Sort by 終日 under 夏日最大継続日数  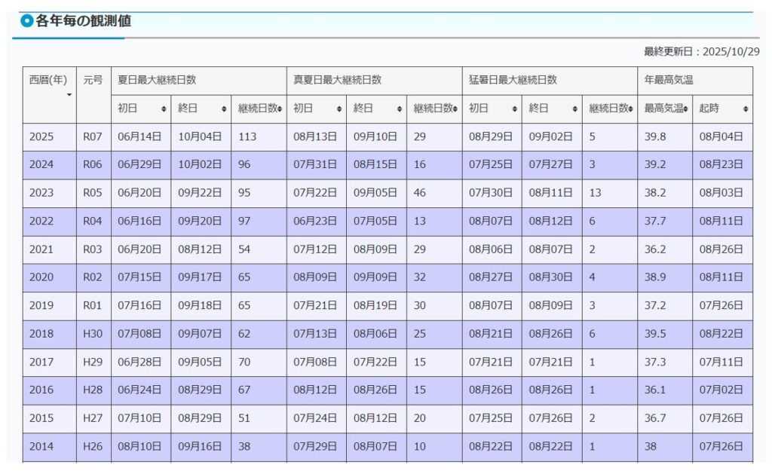pos(224,109)
